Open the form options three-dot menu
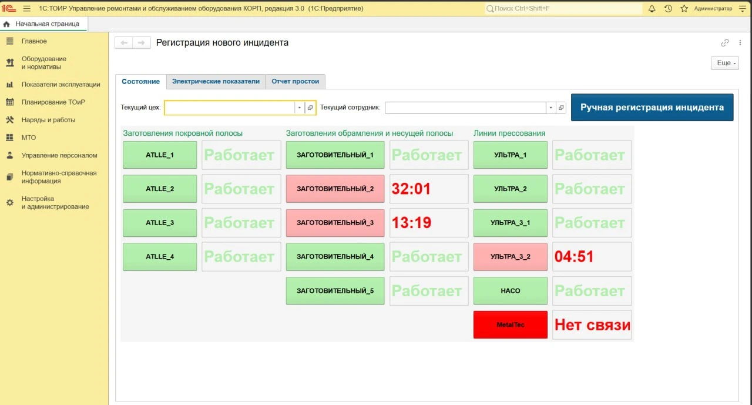 (740, 42)
